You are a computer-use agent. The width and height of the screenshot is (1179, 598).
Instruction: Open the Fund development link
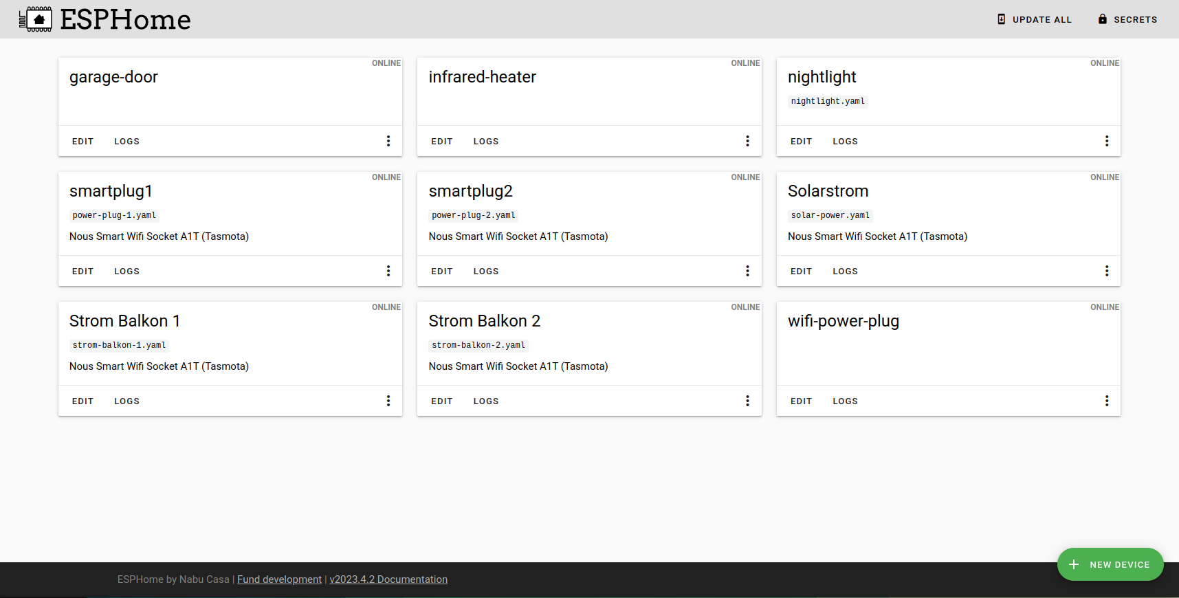pos(279,579)
